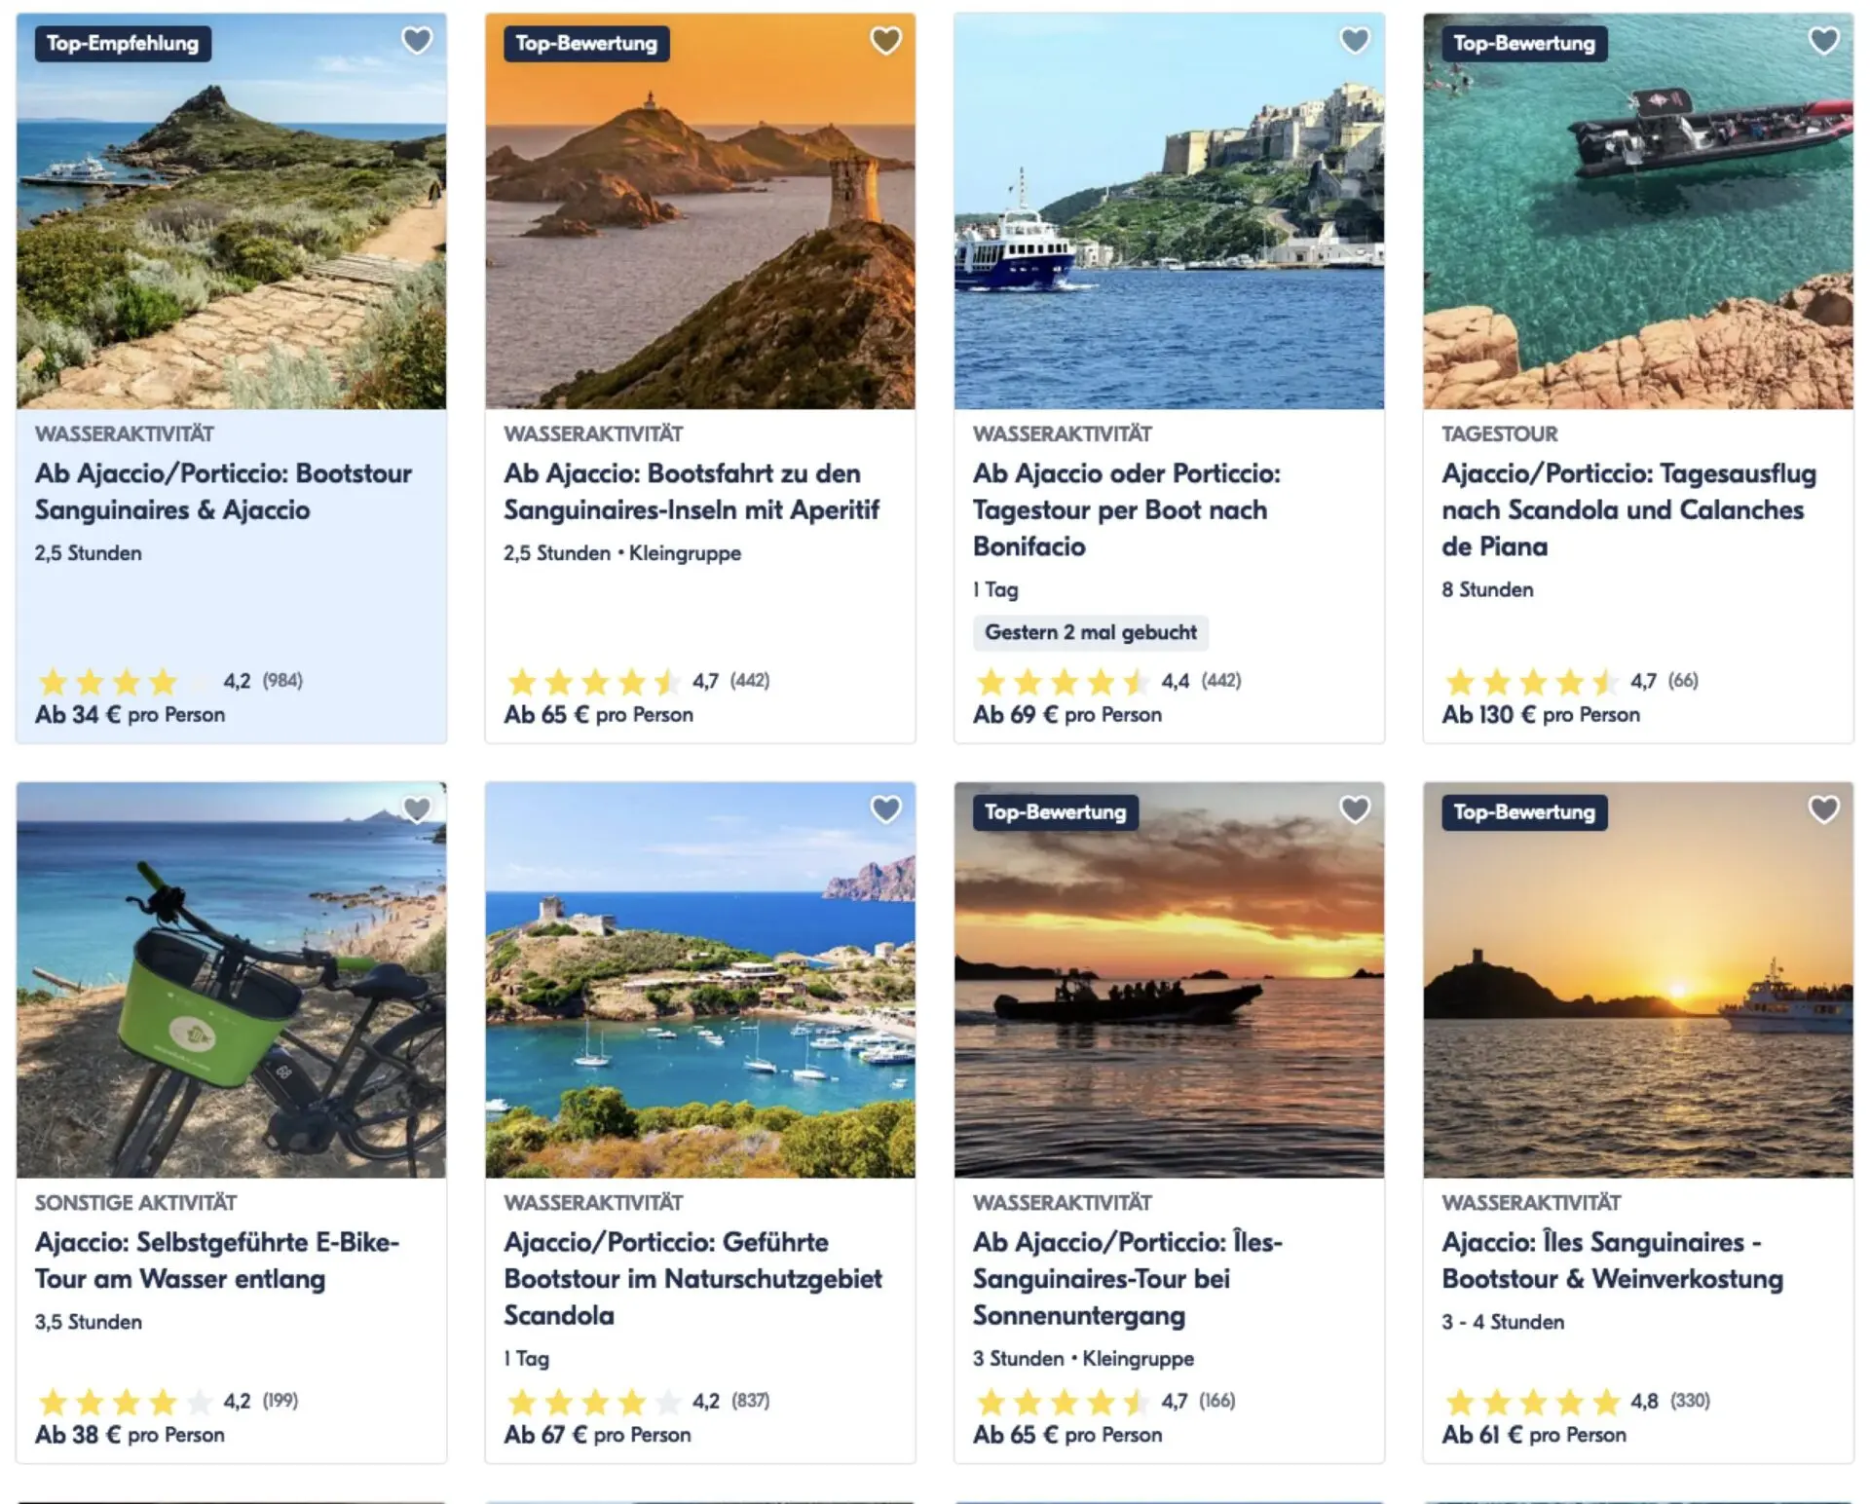Heart the Sonnenuntergang tour card
1870x1504 pixels.
pyautogui.click(x=1355, y=809)
